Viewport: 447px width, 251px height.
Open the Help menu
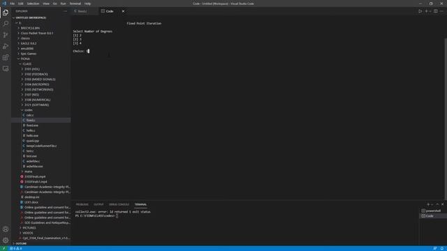[87, 3]
